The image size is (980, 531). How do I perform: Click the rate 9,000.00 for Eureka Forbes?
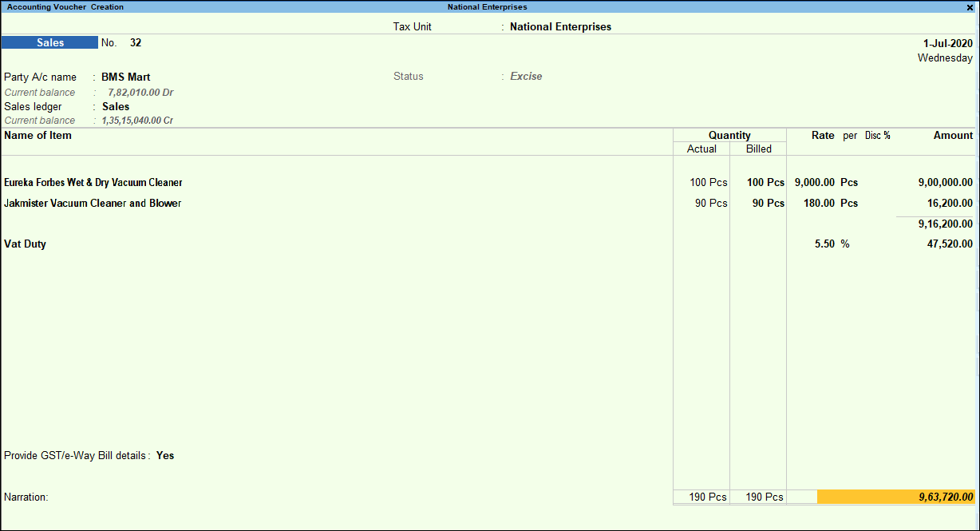814,182
